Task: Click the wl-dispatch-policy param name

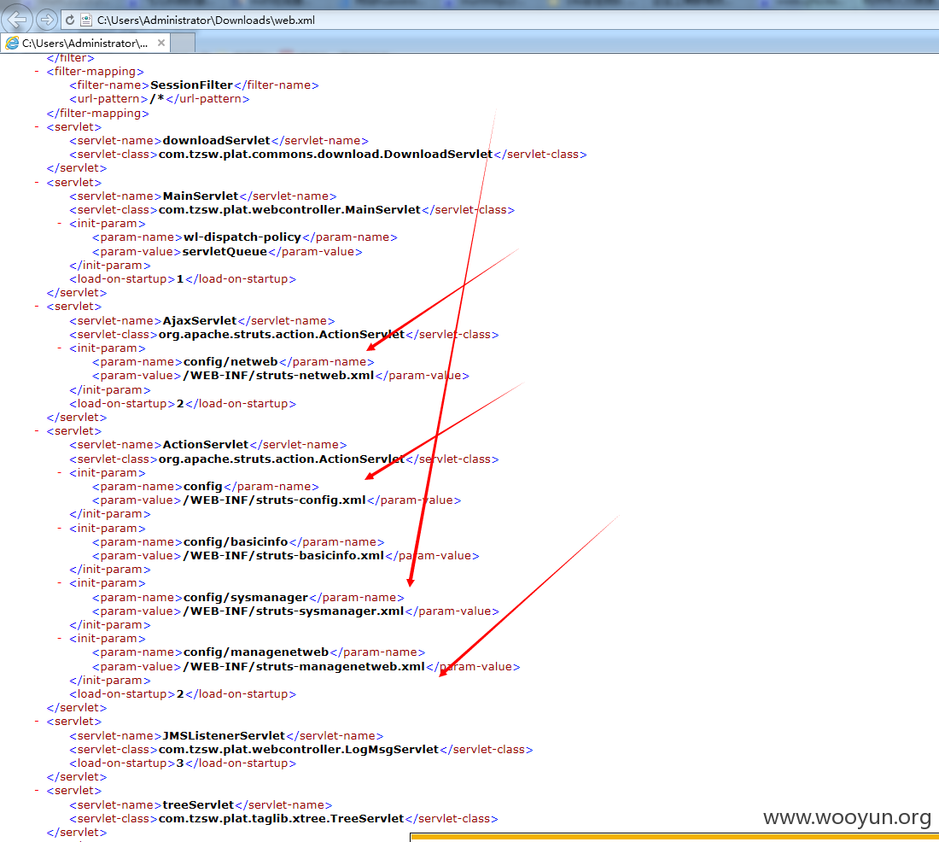Action: click(242, 237)
